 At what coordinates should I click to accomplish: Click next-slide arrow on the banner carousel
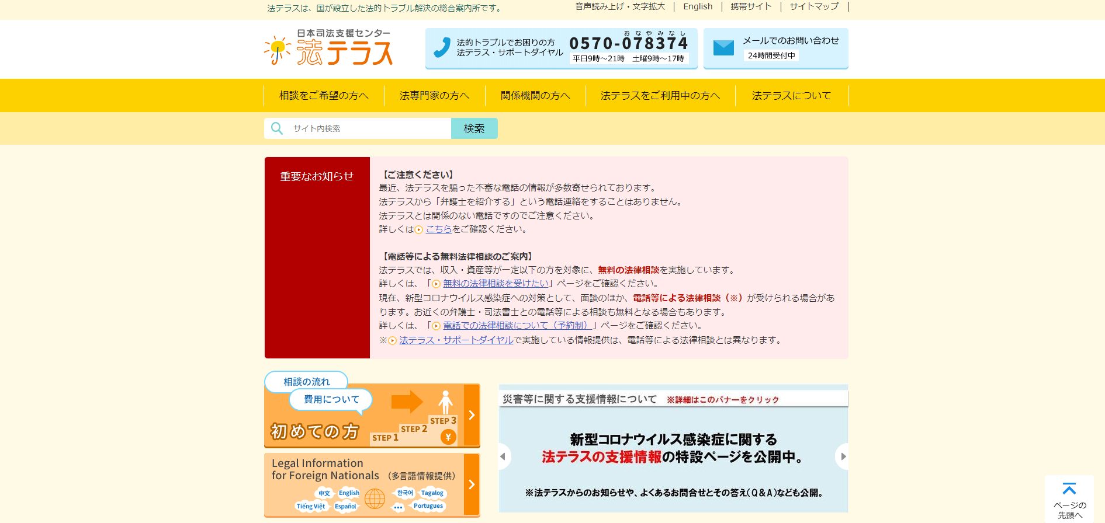pyautogui.click(x=842, y=456)
